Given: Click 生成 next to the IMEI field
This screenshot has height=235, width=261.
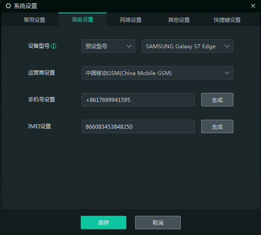Looking at the screenshot, I should click(x=217, y=126).
